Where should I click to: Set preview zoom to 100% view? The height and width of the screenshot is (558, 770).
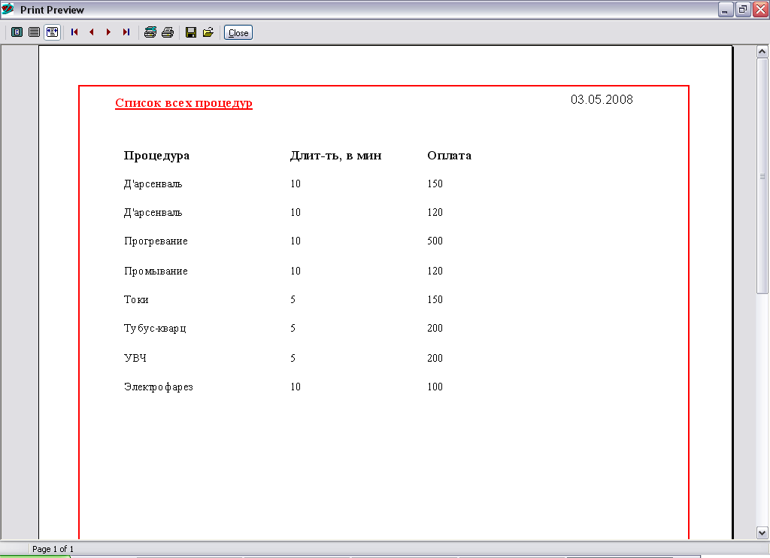coord(34,32)
